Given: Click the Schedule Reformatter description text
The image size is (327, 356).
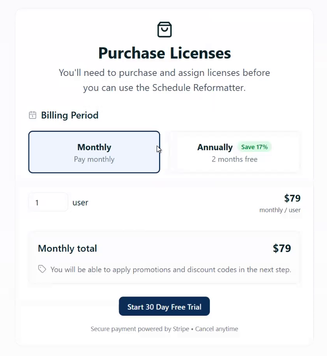Looking at the screenshot, I should [164, 80].
